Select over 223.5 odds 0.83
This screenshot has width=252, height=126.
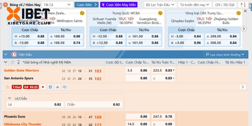(163, 70)
